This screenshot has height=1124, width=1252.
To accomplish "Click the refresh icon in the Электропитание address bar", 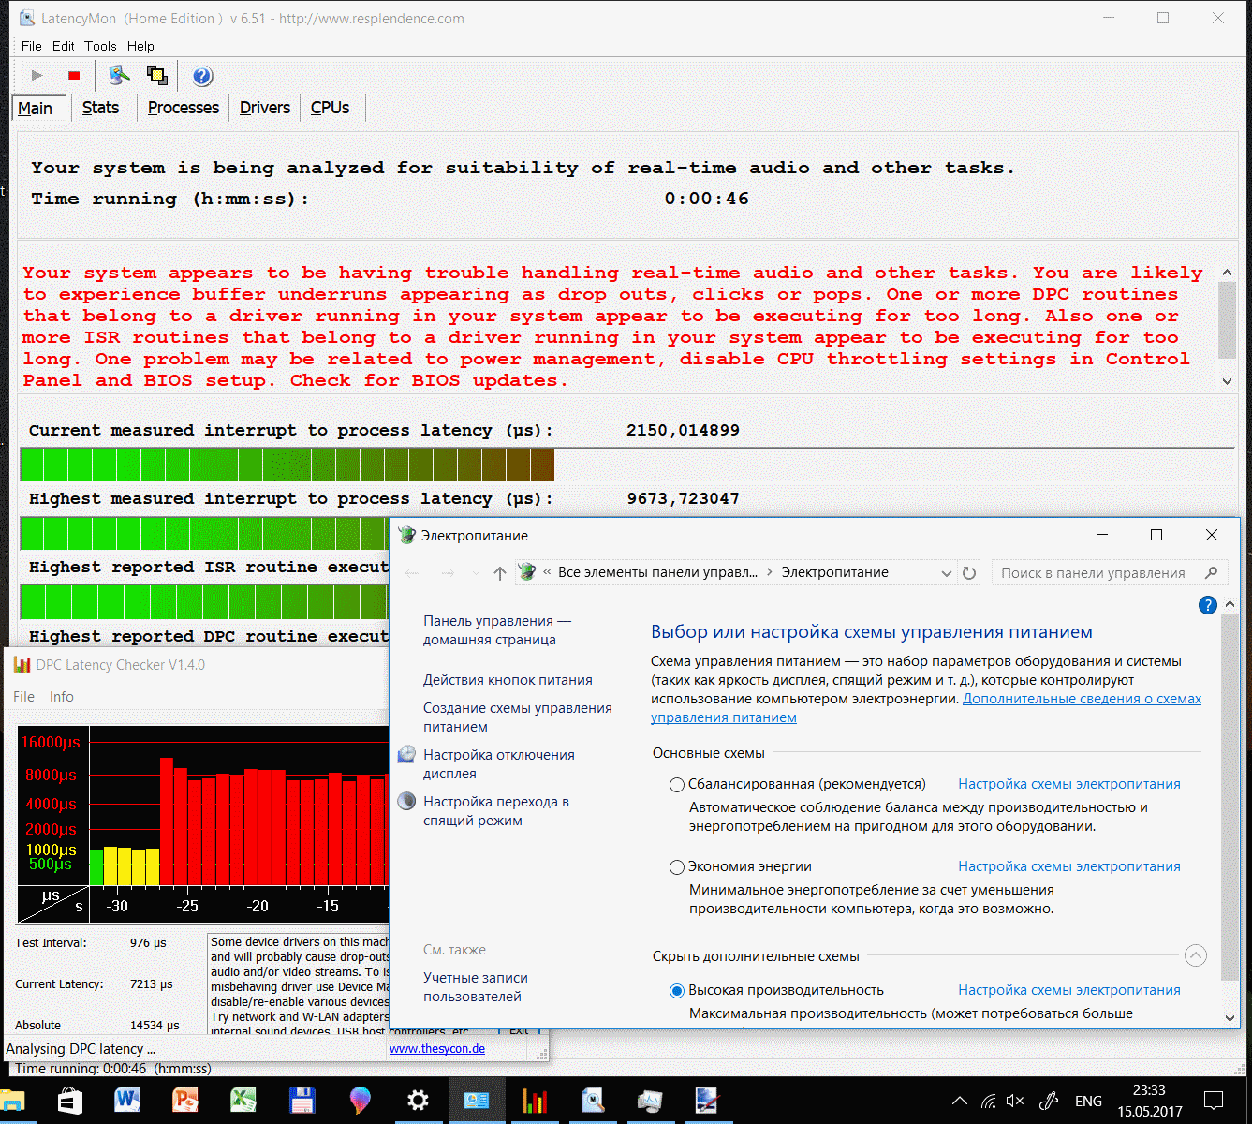I will [969, 573].
